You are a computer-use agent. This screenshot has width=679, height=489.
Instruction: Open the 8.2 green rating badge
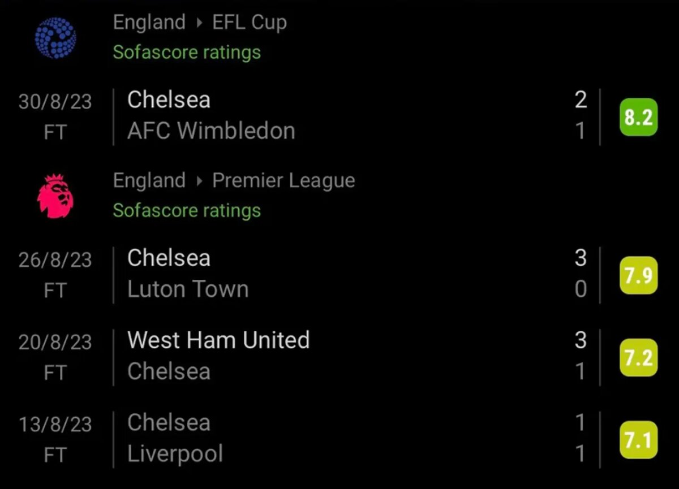(x=639, y=117)
